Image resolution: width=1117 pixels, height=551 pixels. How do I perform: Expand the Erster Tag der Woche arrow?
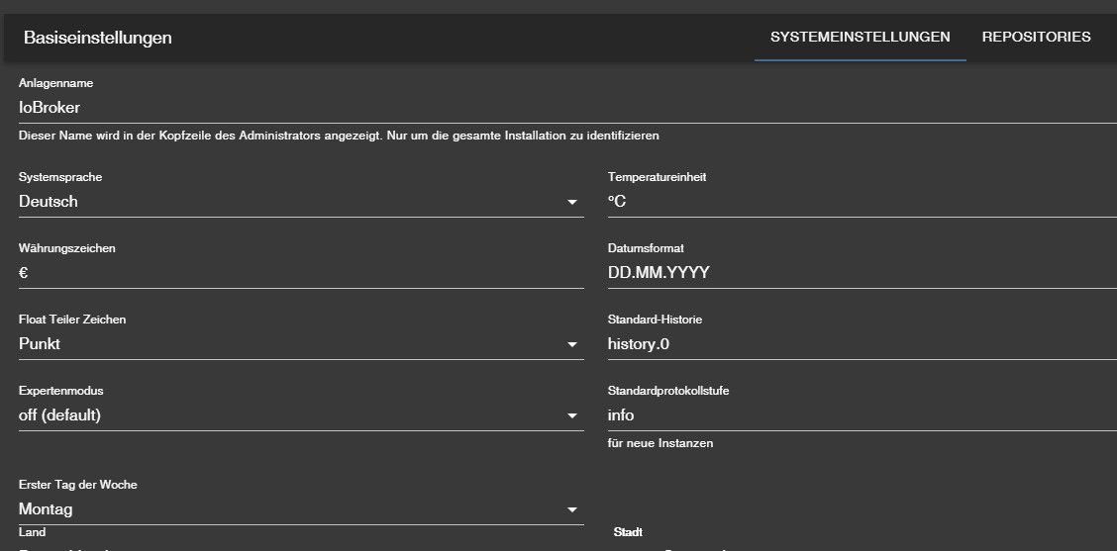pos(572,510)
